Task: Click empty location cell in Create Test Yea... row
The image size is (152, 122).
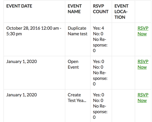Action: (123, 106)
